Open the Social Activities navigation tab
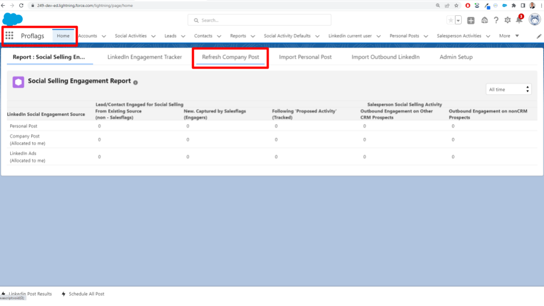Viewport: 544px width, 306px height. (131, 36)
